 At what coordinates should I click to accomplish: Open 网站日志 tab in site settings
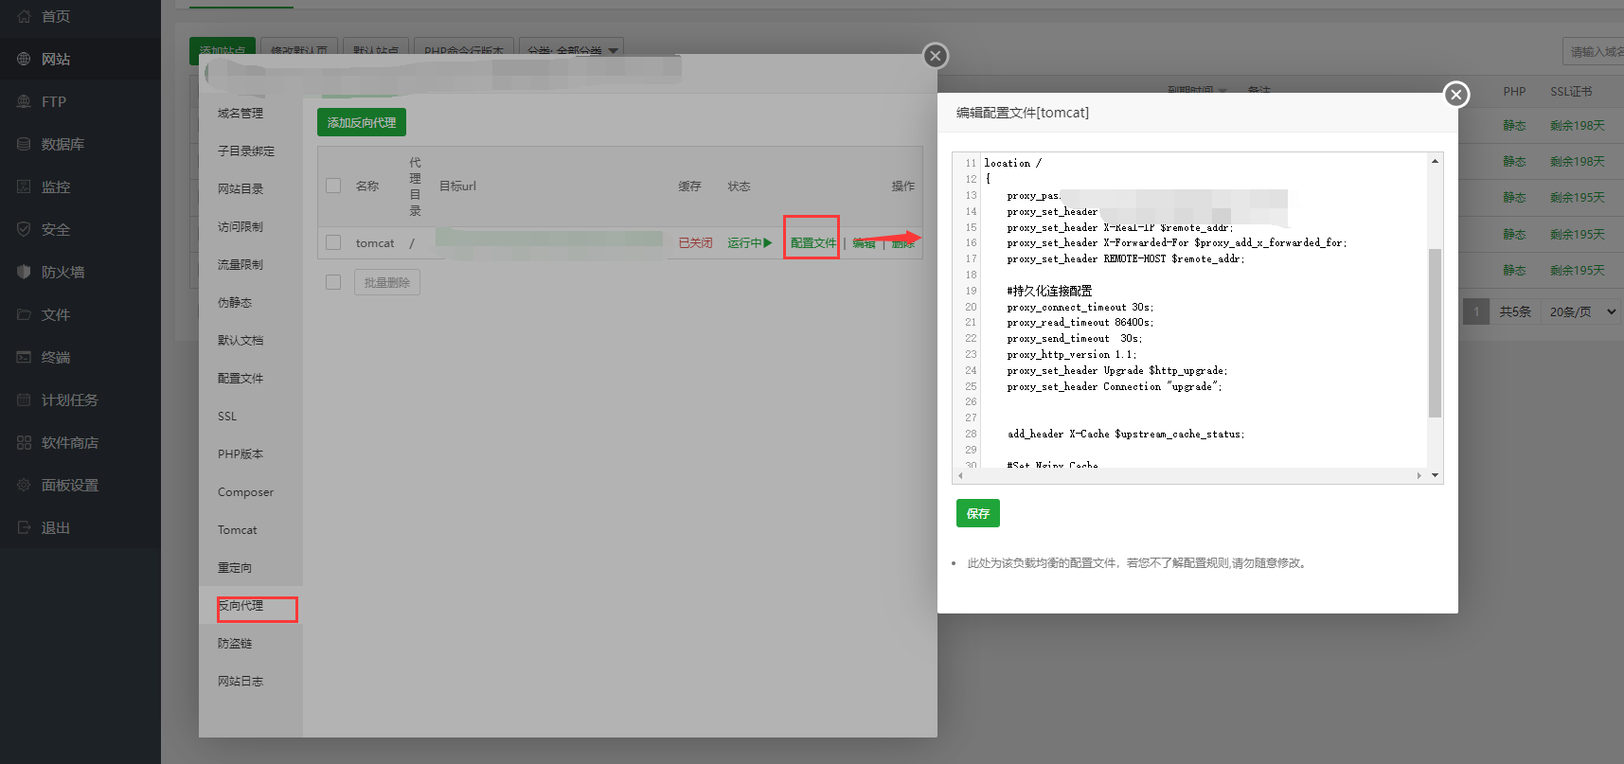coord(241,681)
